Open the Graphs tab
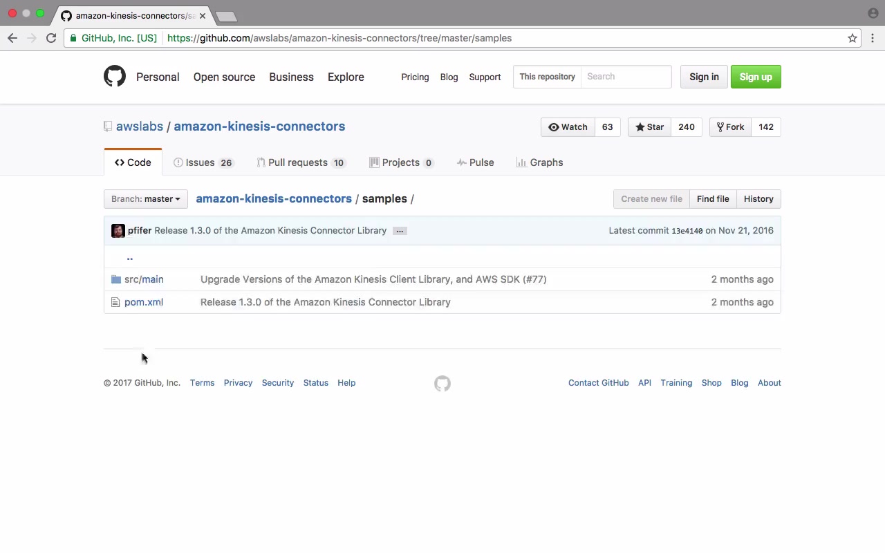This screenshot has width=885, height=553. tap(540, 162)
